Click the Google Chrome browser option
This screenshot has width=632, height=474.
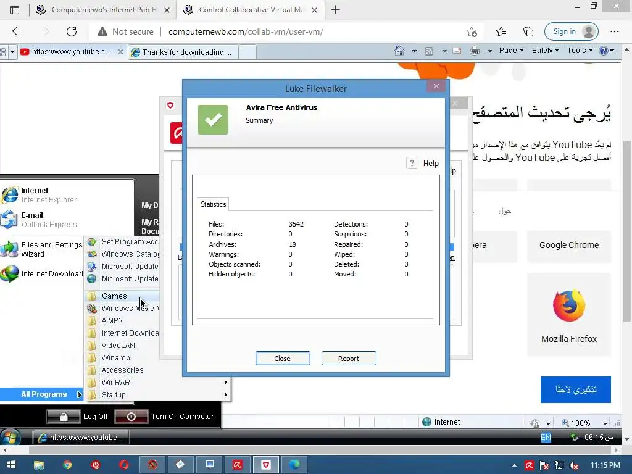click(568, 245)
